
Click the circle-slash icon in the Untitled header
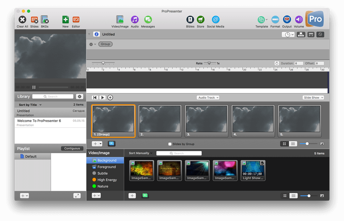click(320, 35)
